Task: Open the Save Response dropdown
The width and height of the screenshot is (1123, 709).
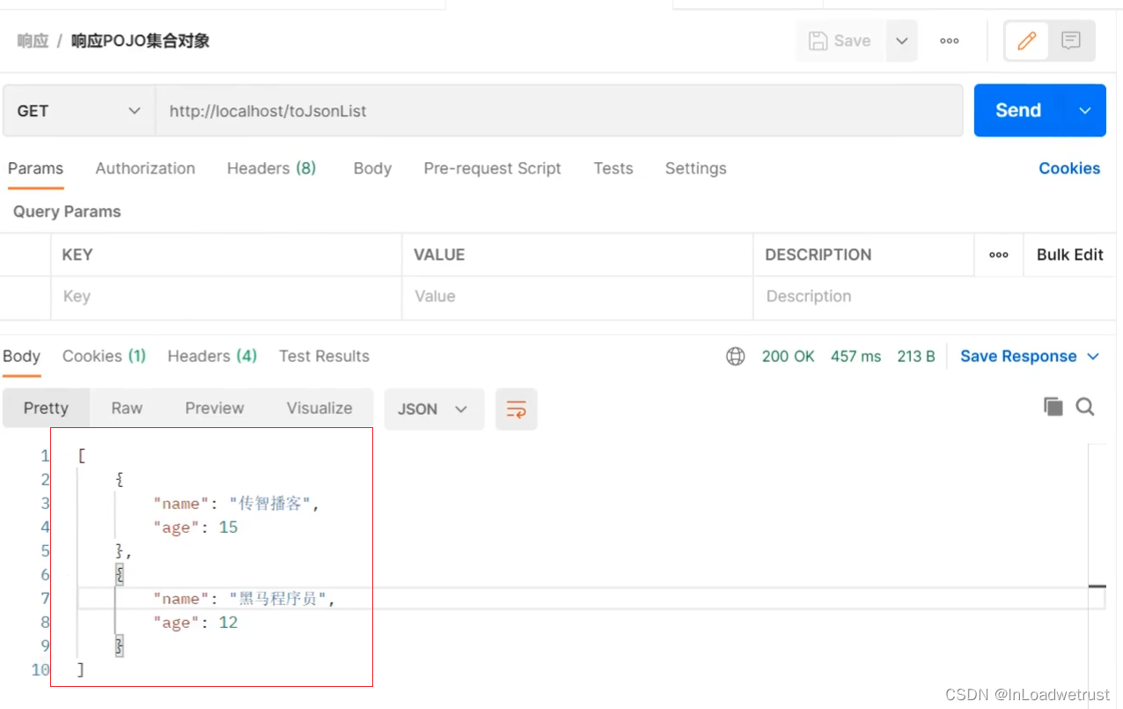Action: [x=1030, y=356]
